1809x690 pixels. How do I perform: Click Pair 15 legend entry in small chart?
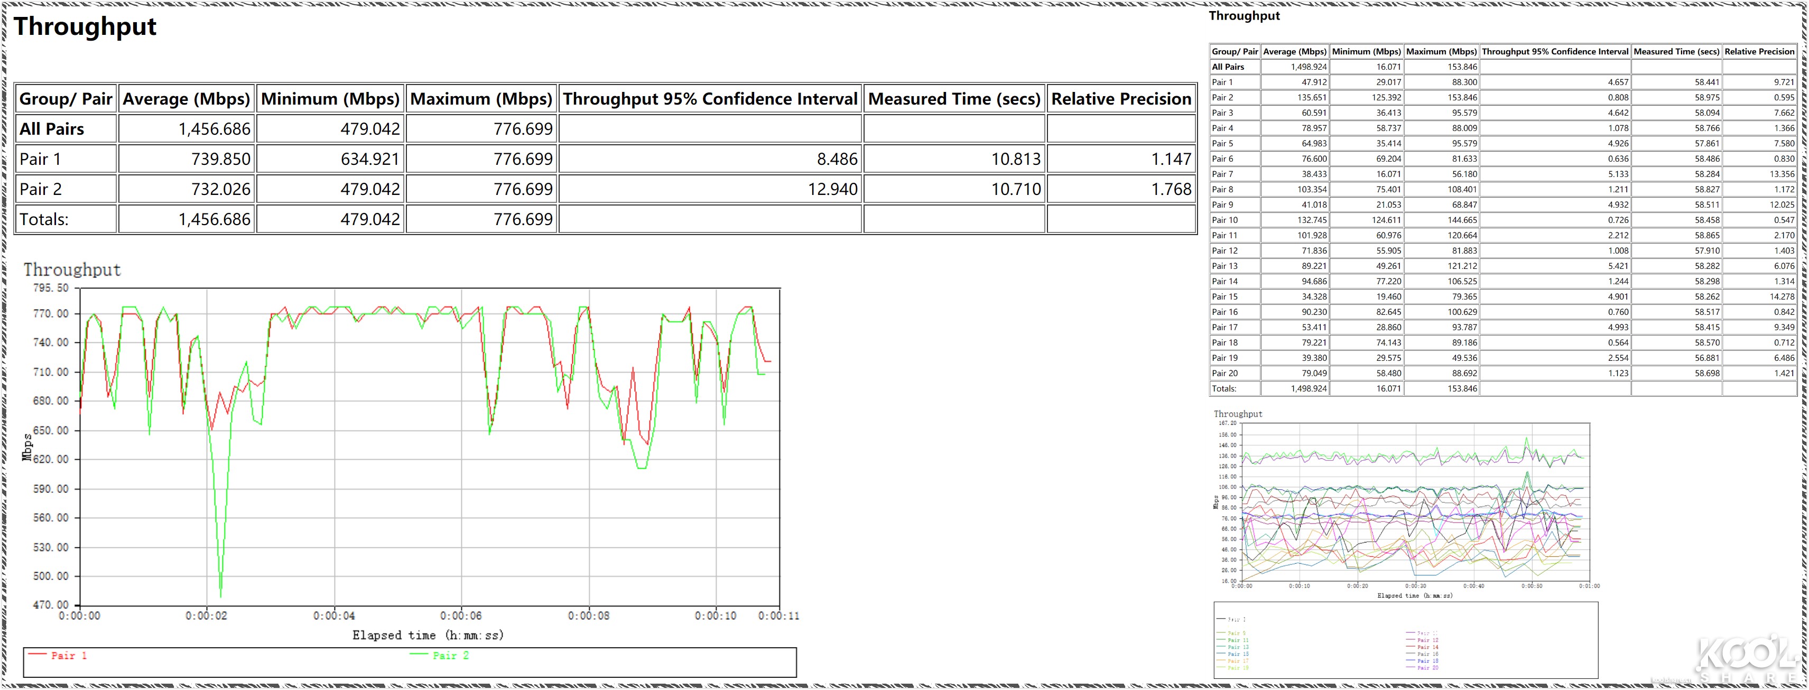tap(1238, 654)
